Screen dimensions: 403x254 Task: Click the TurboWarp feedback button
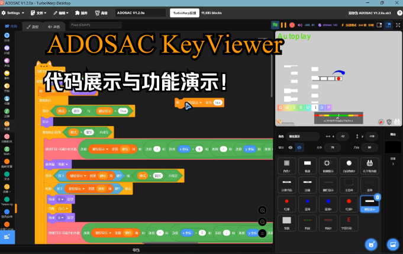pos(183,12)
